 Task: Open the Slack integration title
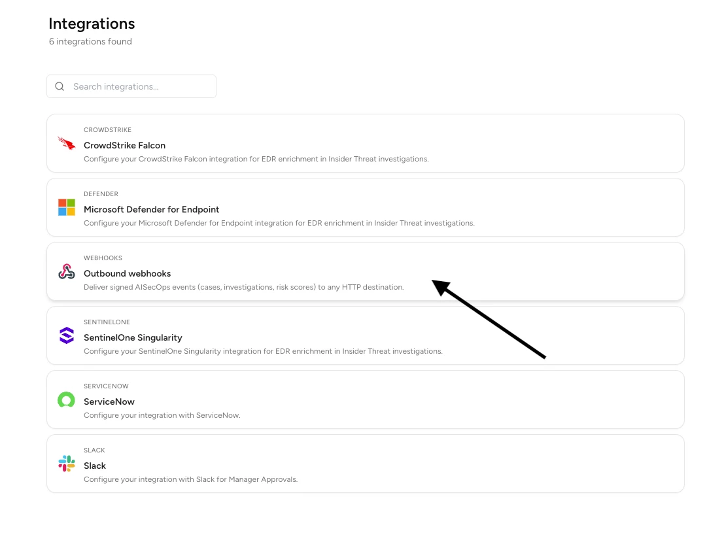[x=95, y=466]
